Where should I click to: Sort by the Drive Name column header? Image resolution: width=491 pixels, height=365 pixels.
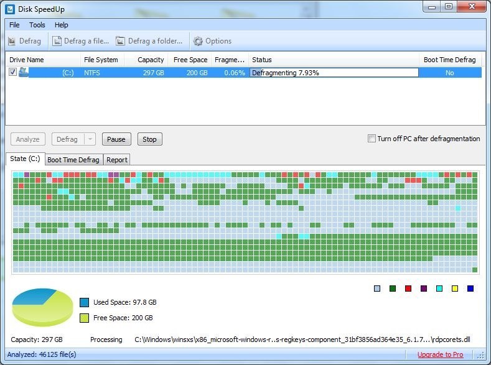pos(43,60)
